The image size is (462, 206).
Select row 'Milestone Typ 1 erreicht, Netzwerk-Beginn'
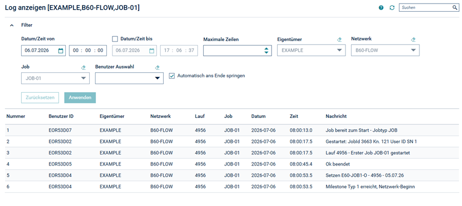232,187
